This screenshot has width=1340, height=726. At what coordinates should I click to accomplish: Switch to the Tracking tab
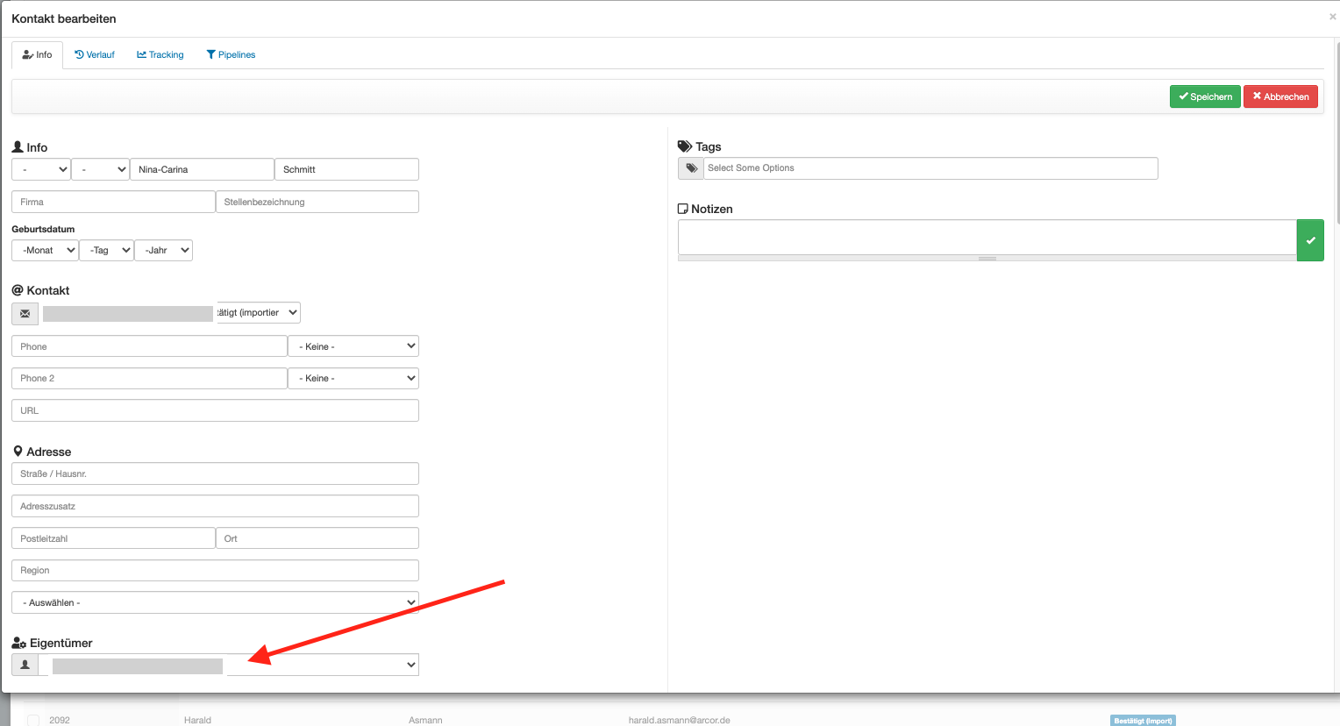pyautogui.click(x=160, y=54)
